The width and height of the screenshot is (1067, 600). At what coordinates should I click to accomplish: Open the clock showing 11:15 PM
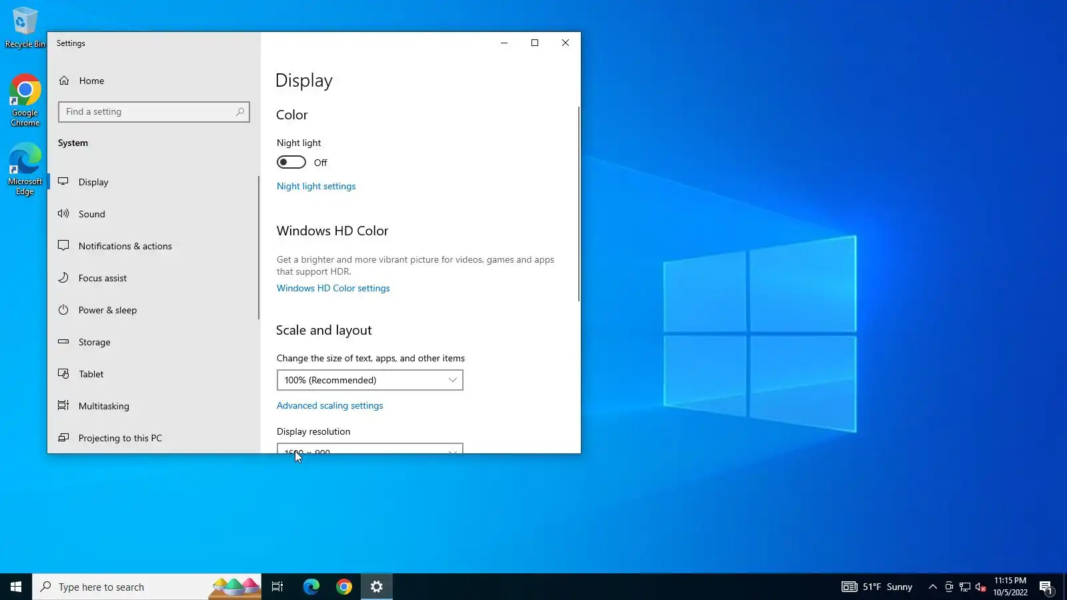click(1010, 587)
